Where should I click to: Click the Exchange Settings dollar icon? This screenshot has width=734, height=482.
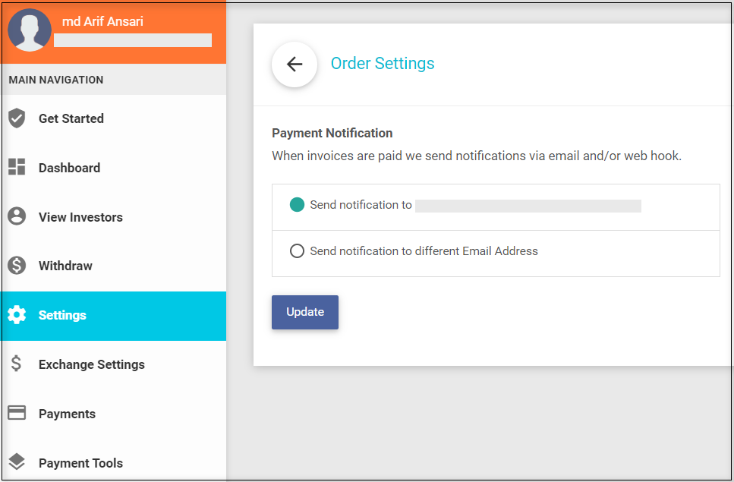tap(17, 364)
